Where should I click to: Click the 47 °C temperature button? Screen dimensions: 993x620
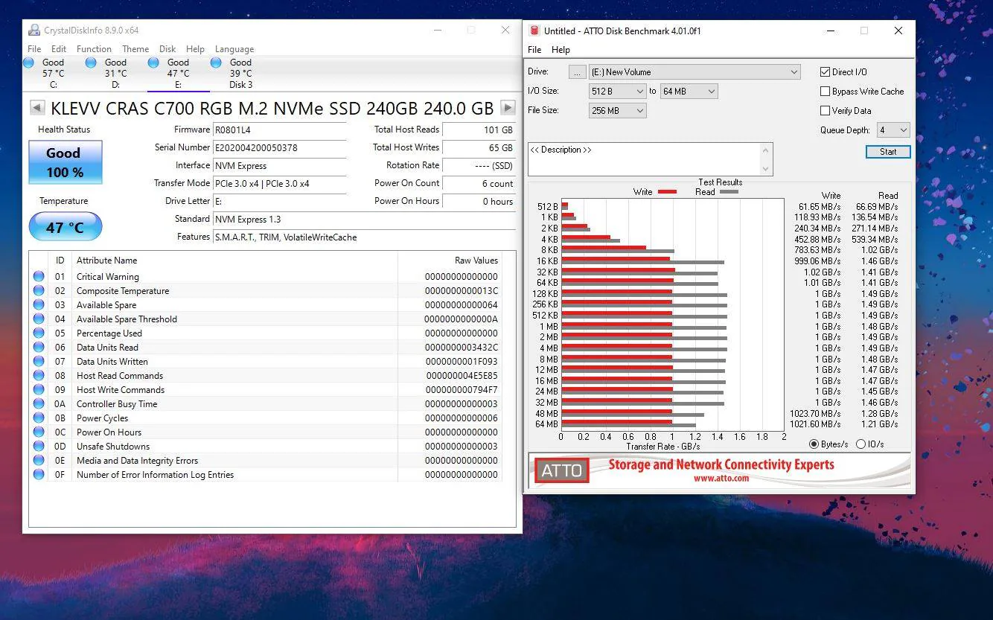click(66, 227)
